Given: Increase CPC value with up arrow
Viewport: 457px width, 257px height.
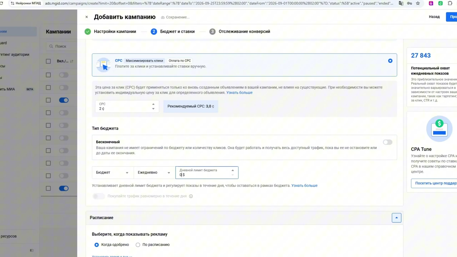Looking at the screenshot, I should [153, 104].
